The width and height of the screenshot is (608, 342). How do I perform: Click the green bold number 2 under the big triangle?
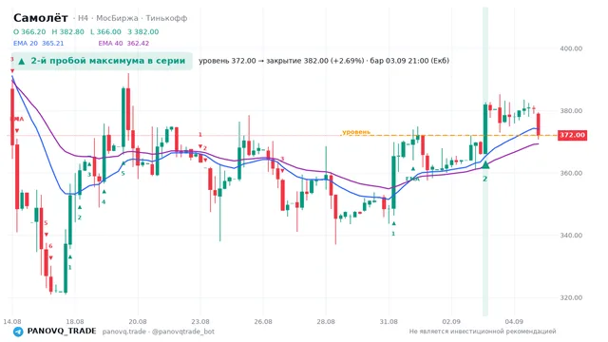[x=485, y=179]
